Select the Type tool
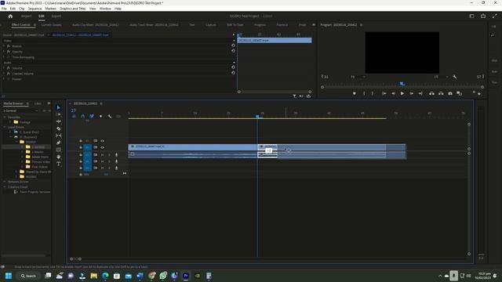 (58, 164)
